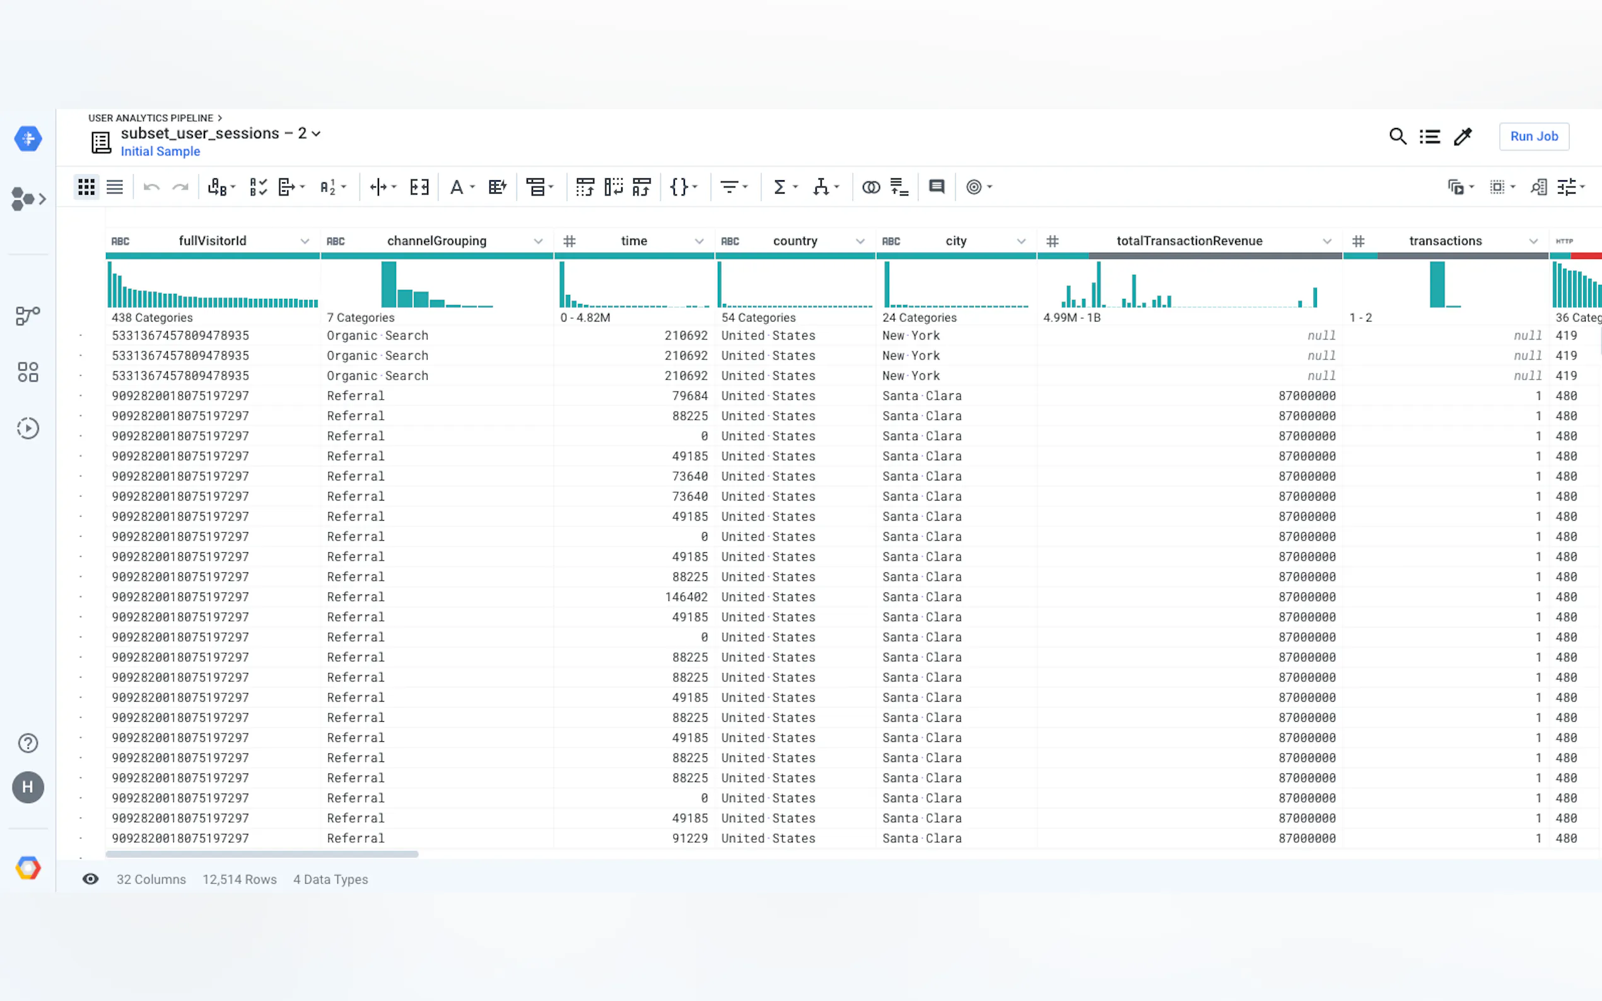Click the Google Cloud hexagon logo
Image resolution: width=1602 pixels, height=1001 pixels.
click(x=28, y=867)
